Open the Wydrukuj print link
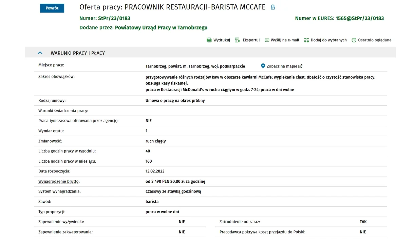Viewport: 414px width, 244px height. [222, 40]
